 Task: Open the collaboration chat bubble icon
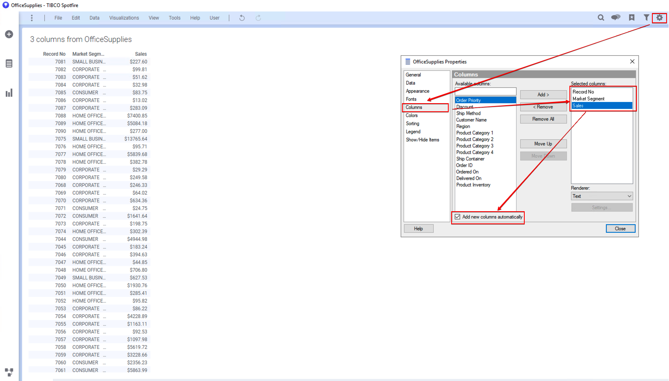pyautogui.click(x=616, y=17)
